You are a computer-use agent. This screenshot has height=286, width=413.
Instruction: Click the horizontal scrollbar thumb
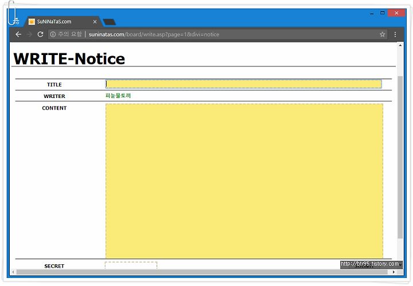tap(202, 272)
